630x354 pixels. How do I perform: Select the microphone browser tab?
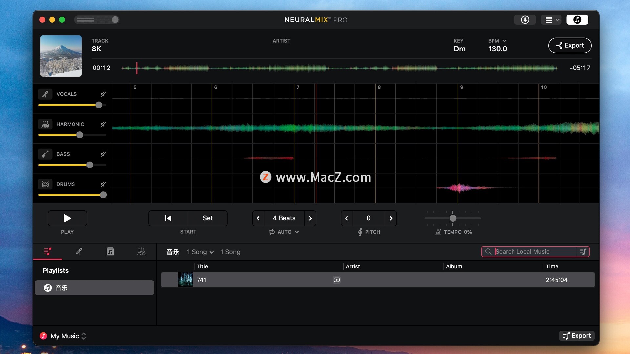point(79,251)
